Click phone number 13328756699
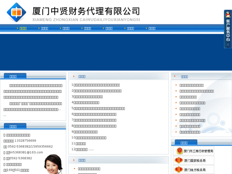Viewport: 232px width, 174px height. click(25, 140)
